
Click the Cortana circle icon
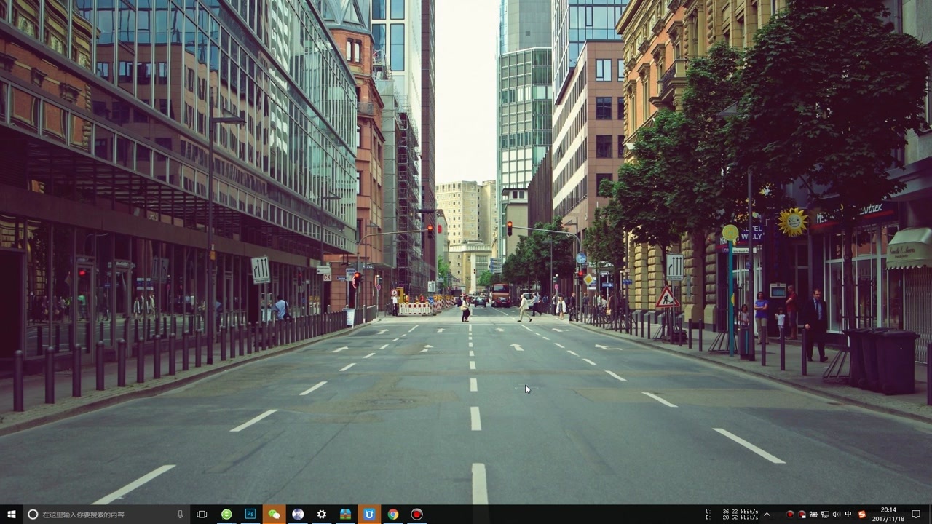click(33, 515)
